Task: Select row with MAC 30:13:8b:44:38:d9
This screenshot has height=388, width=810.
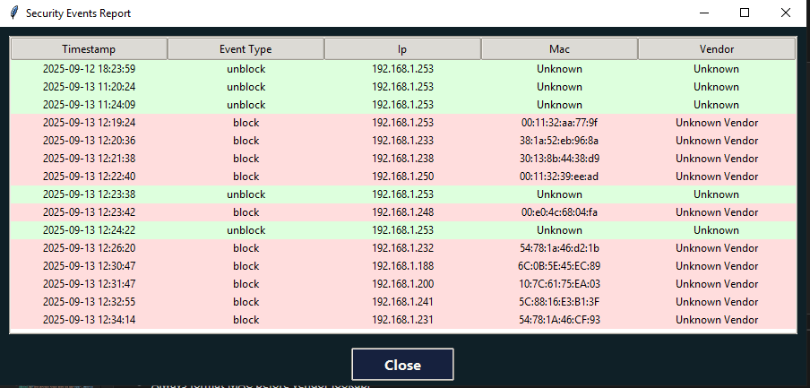Action: pyautogui.click(x=559, y=159)
